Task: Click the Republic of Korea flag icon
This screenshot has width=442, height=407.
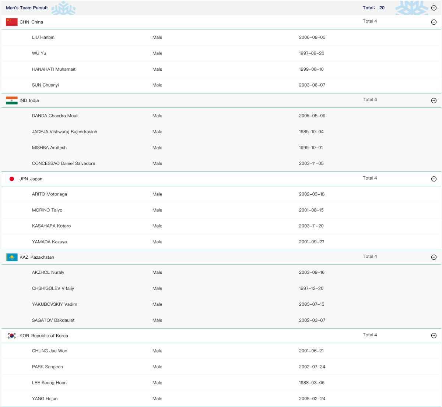Action: [12, 336]
